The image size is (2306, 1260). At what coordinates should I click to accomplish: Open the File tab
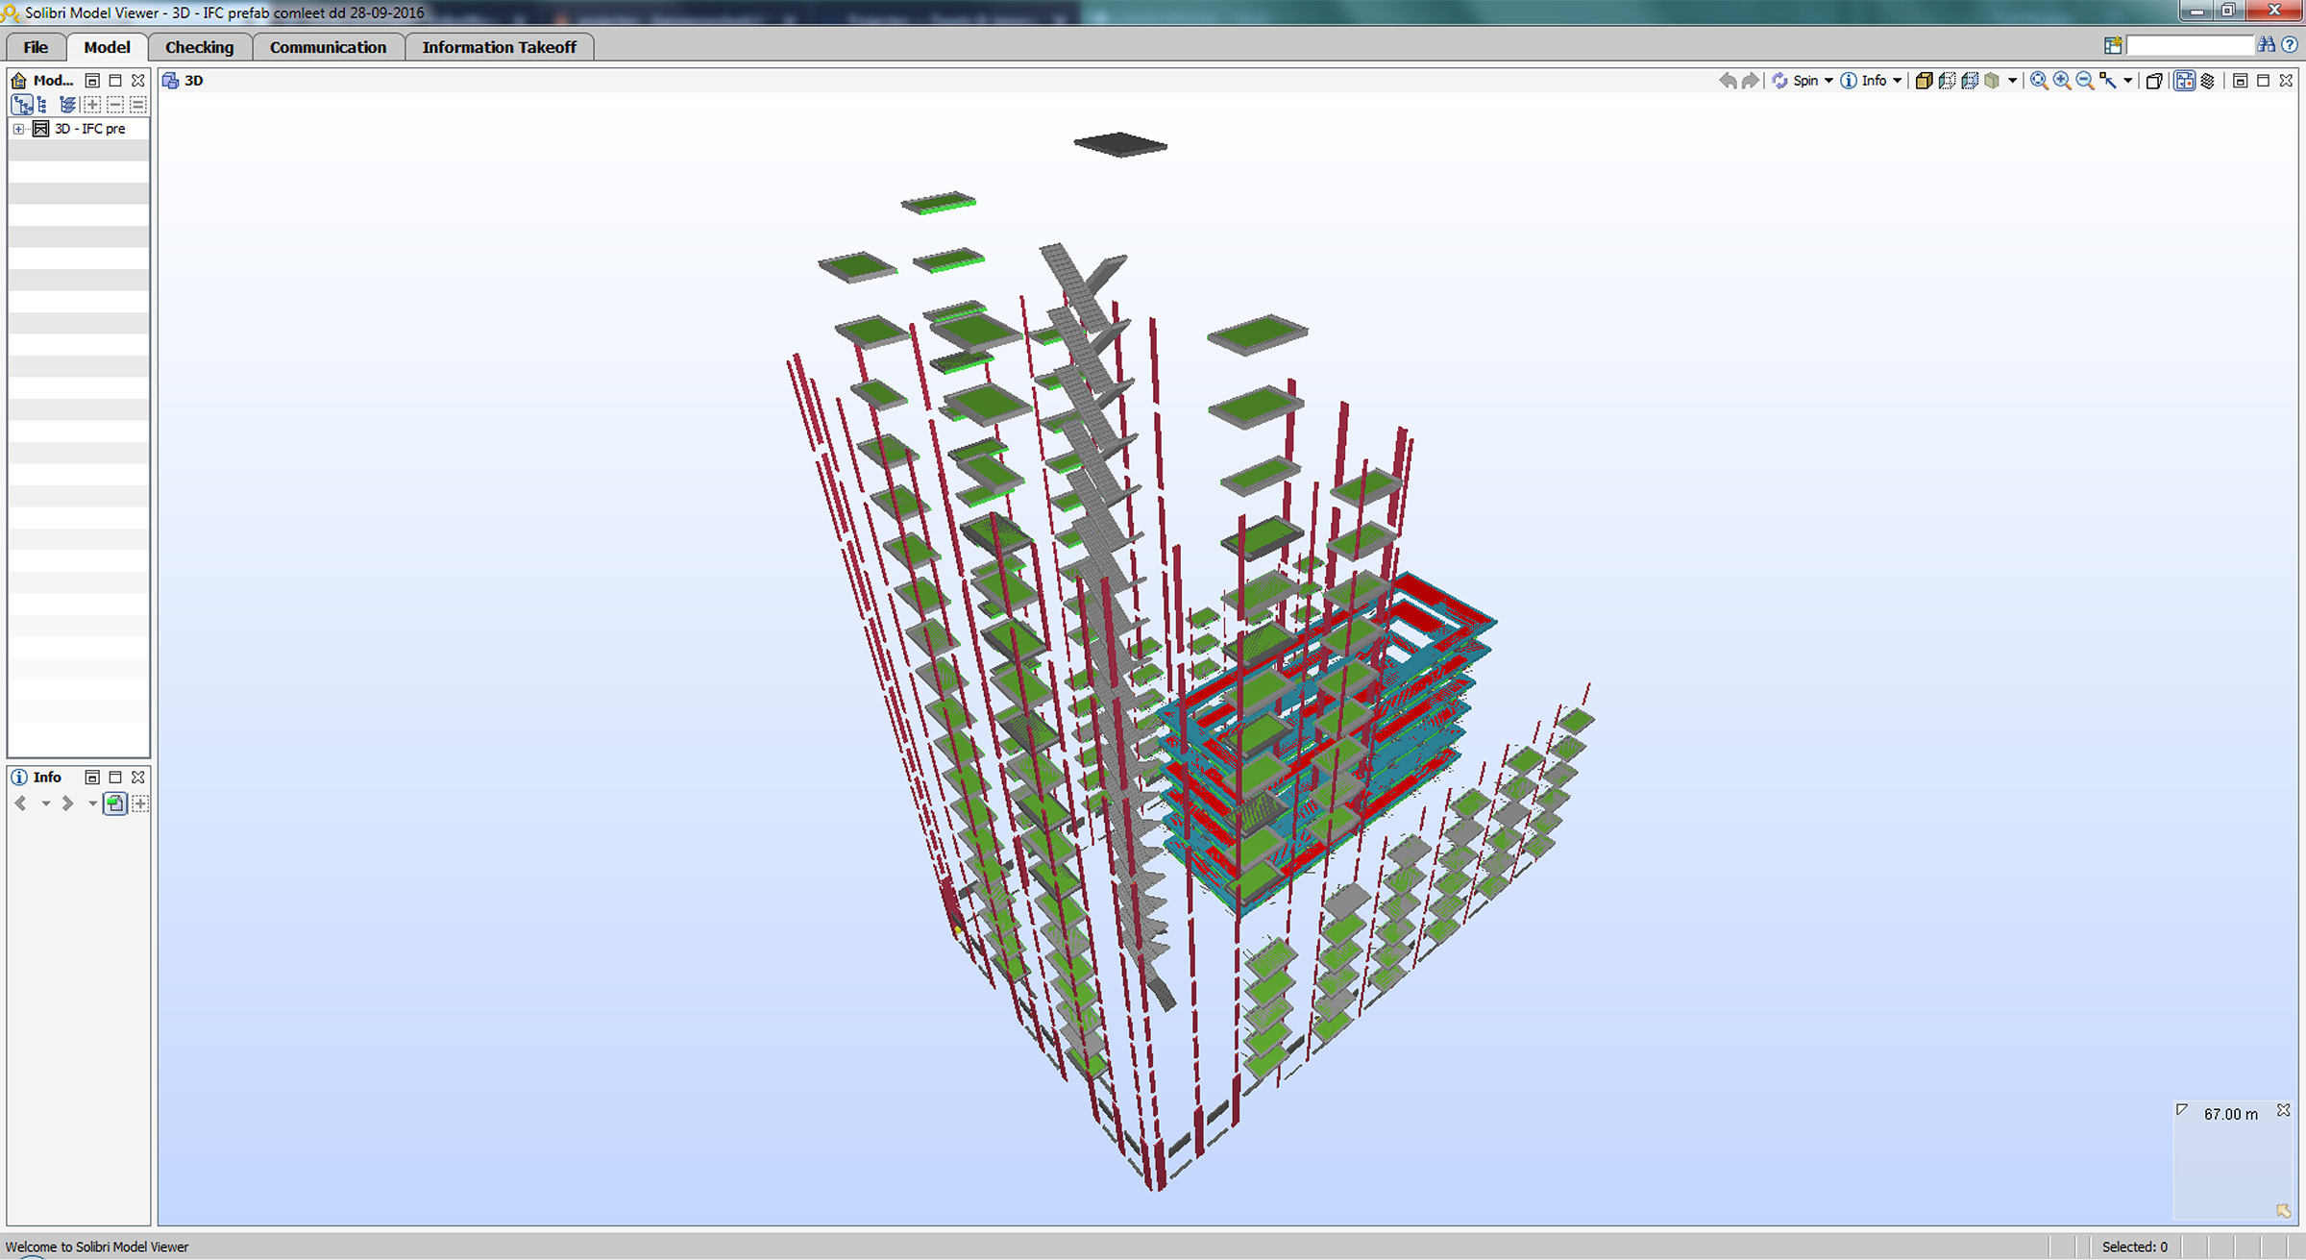36,47
